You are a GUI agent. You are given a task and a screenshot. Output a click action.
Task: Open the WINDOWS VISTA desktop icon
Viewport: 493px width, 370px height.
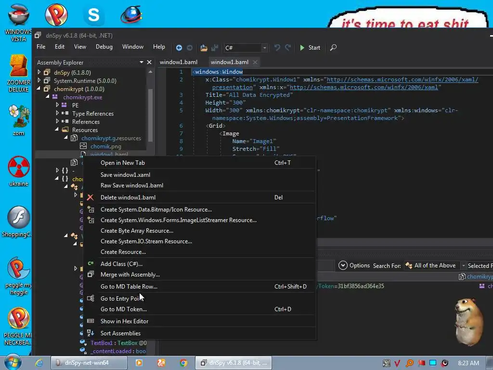click(x=19, y=23)
